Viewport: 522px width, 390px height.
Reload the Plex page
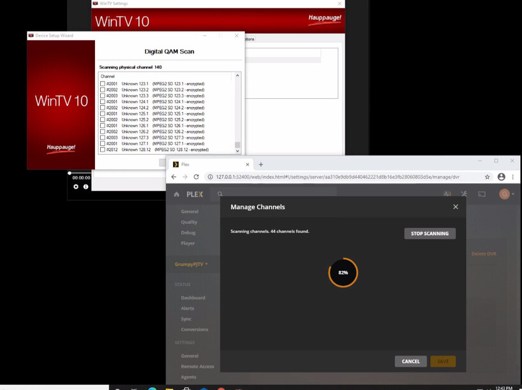tap(196, 177)
